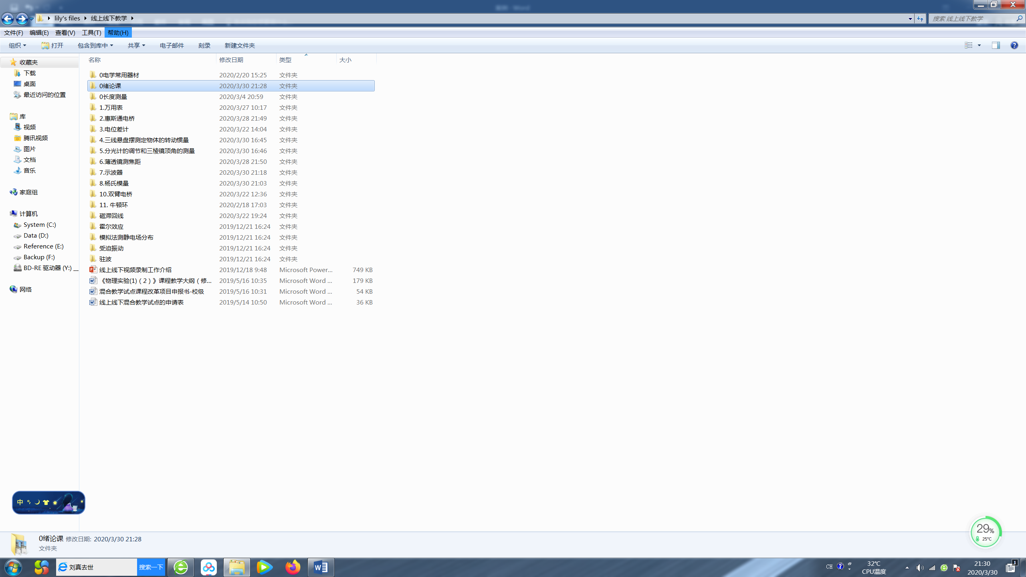Open the 工具(T) menu
Image resolution: width=1026 pixels, height=577 pixels.
click(91, 32)
